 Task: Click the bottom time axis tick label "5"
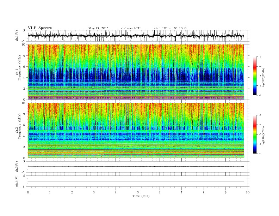coord(138,192)
